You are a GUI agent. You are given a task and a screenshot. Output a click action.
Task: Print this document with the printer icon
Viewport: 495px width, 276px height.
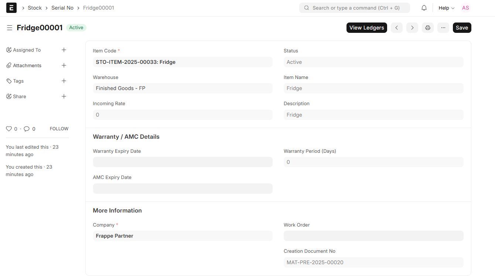pyautogui.click(x=428, y=28)
